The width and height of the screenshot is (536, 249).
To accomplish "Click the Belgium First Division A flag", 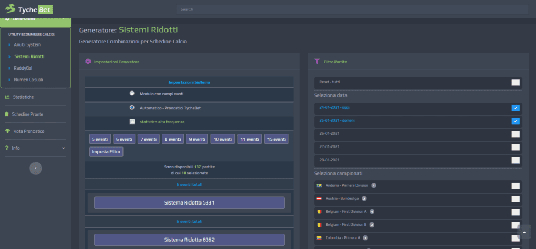I will point(319,212).
